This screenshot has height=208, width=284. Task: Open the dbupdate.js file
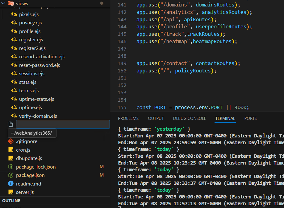29,158
